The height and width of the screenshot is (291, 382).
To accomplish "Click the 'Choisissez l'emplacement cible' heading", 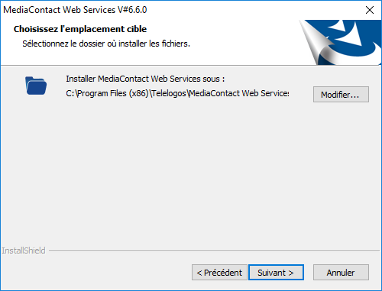I will click(x=80, y=29).
